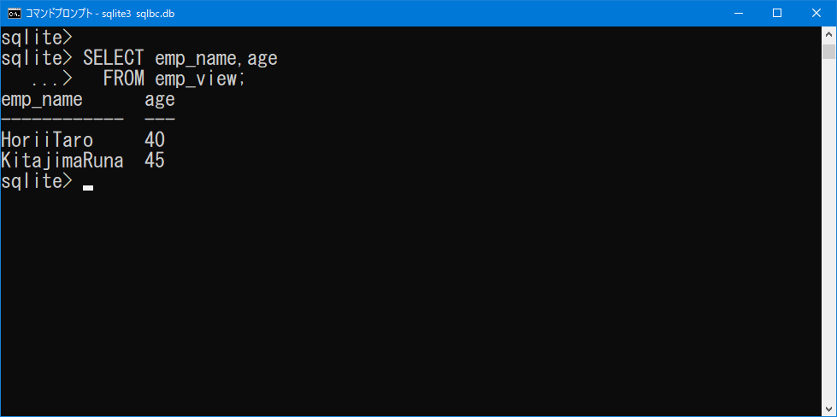Click the scrollbar up arrow
The image size is (837, 417).
click(x=828, y=33)
